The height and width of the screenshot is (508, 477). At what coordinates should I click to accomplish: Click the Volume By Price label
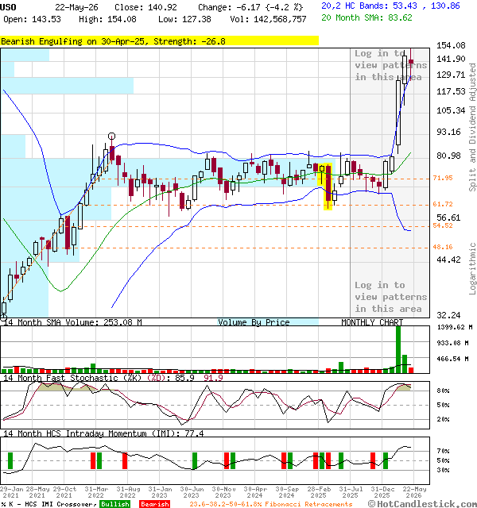[x=254, y=322]
